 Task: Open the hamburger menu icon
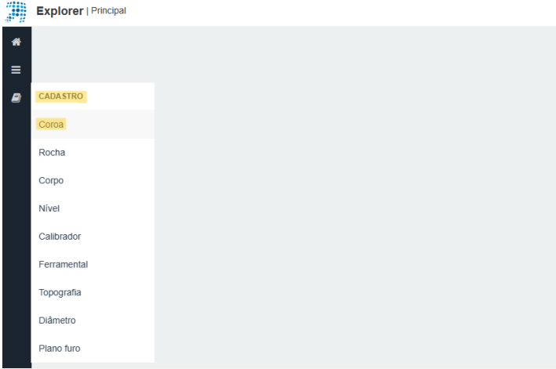coord(16,70)
